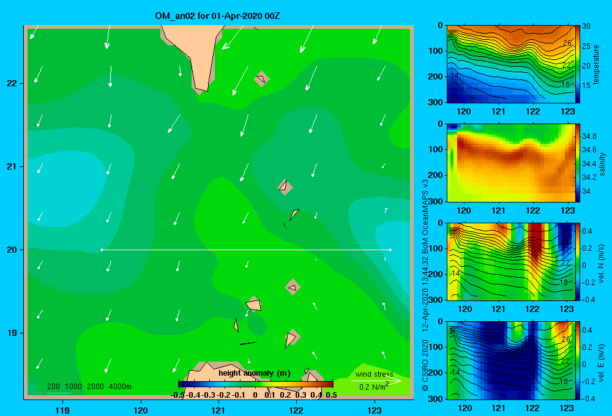Open the eastward velocity depth-section plot
612x416 pixels.
(x=510, y=360)
